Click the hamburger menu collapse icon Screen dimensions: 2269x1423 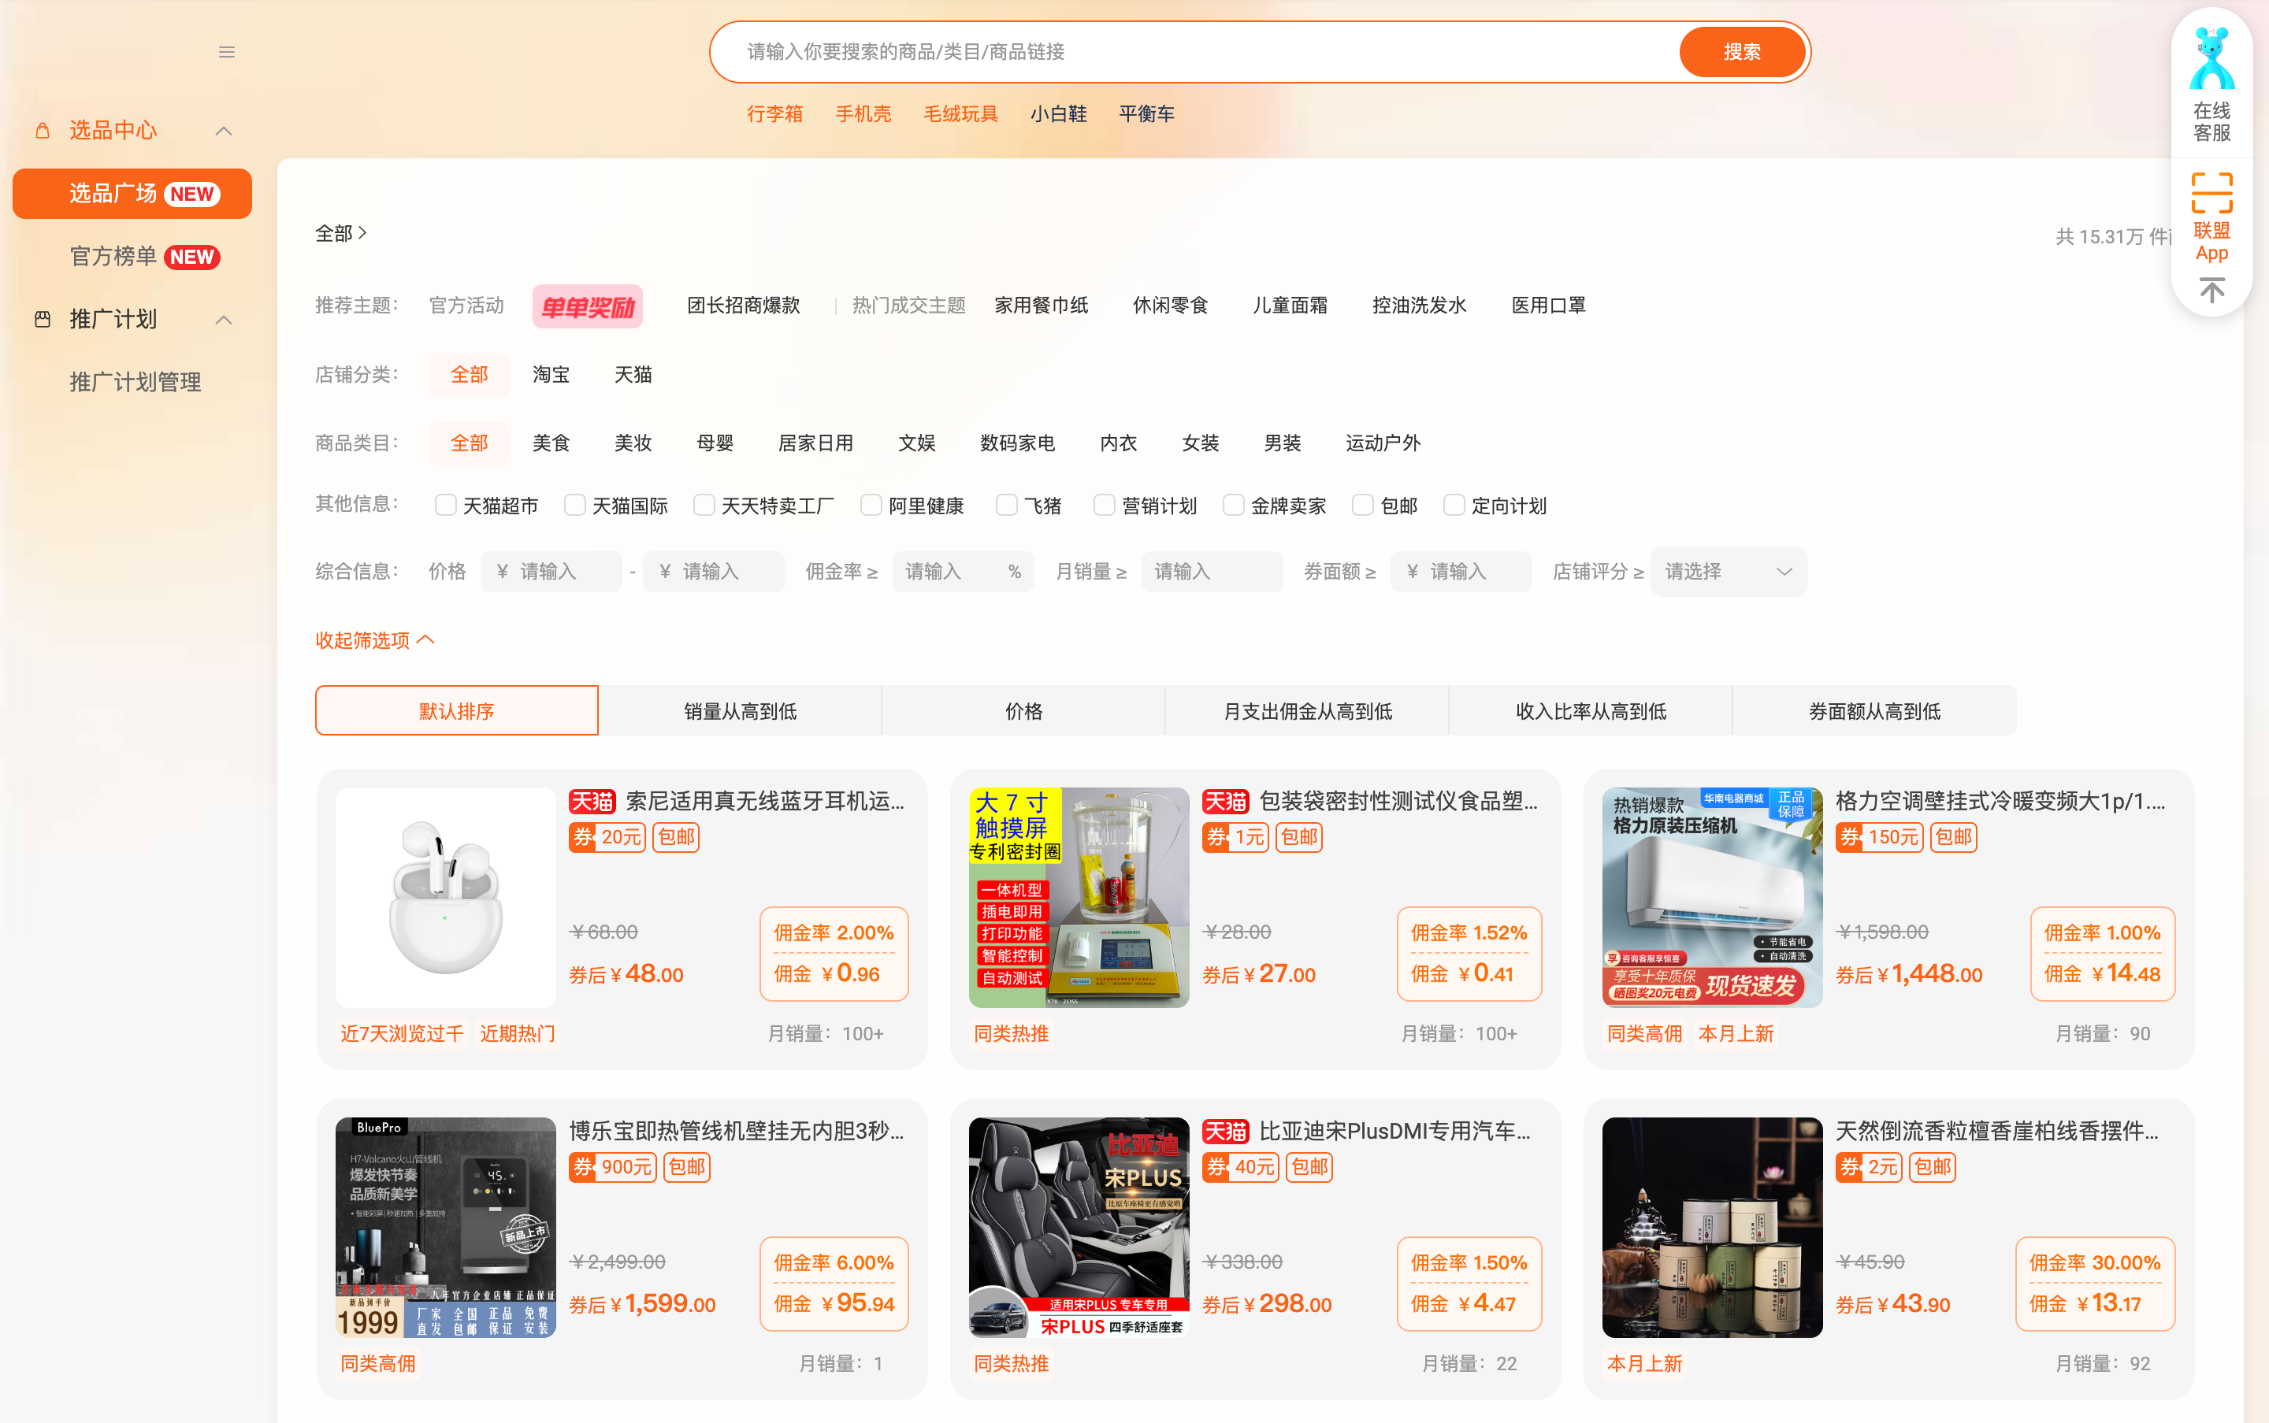click(x=226, y=52)
